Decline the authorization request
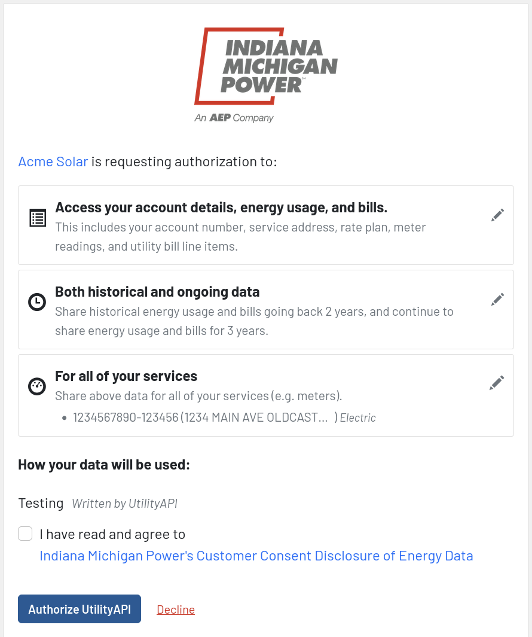This screenshot has width=532, height=637. coord(176,609)
